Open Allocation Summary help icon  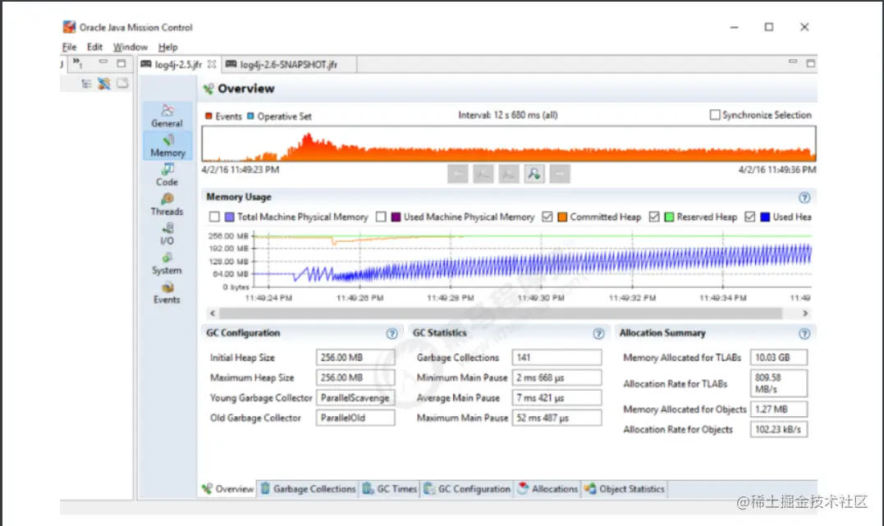tap(804, 334)
